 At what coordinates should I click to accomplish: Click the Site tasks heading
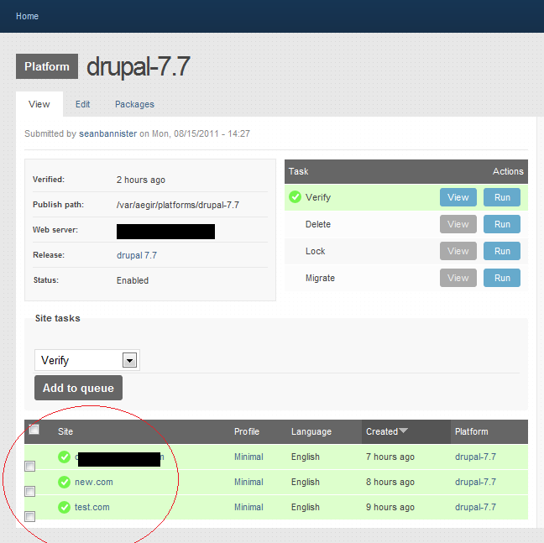(x=58, y=318)
